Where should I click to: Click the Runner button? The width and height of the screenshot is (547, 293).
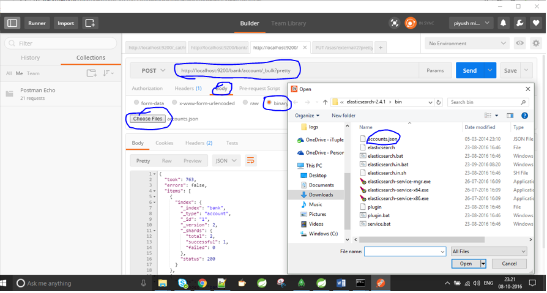point(37,23)
